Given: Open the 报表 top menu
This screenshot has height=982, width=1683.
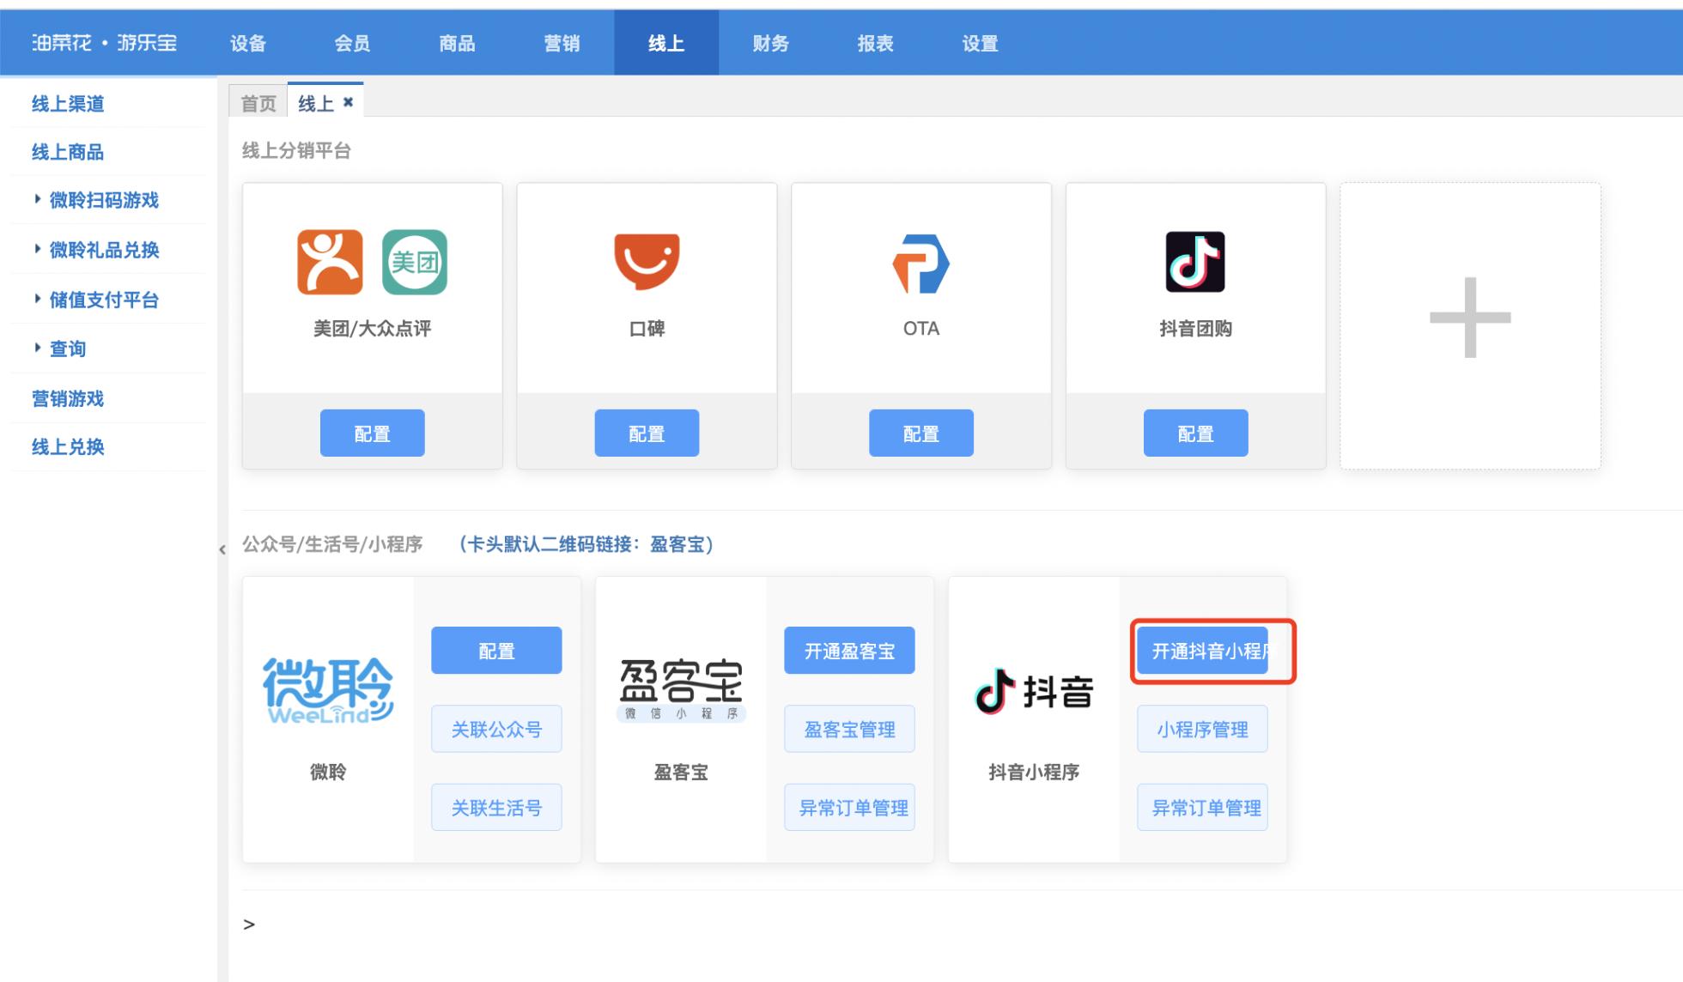Looking at the screenshot, I should 875,43.
